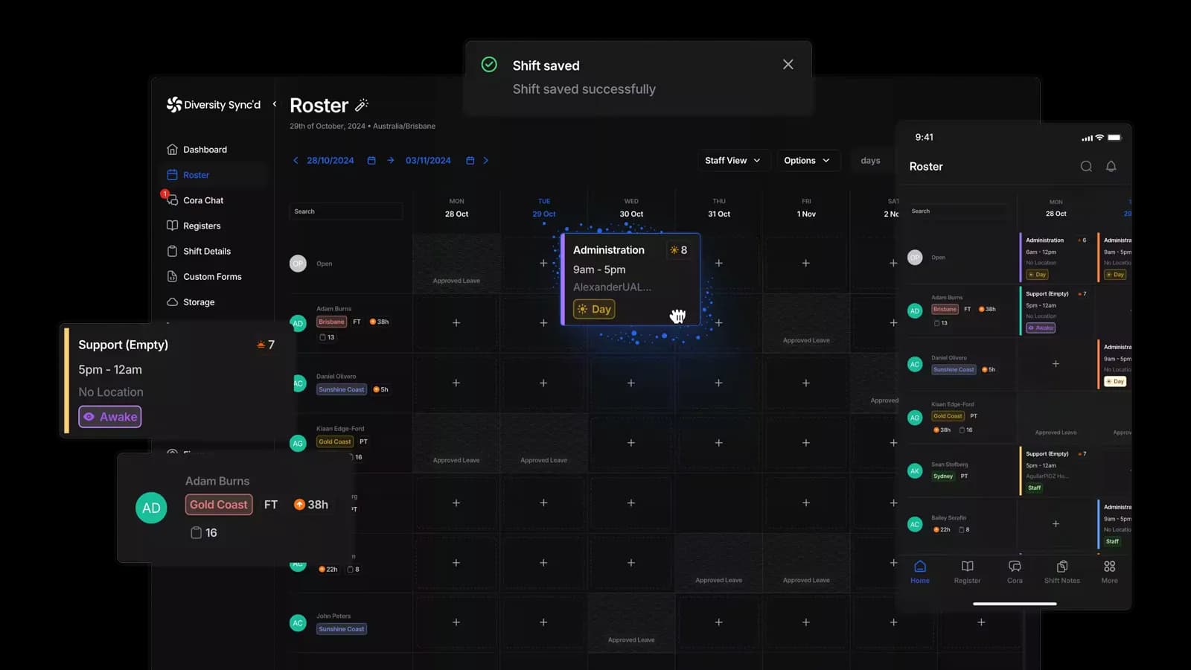This screenshot has height=670, width=1191.
Task: Open the calendar picker beside 28/10/2024
Action: coord(371,160)
